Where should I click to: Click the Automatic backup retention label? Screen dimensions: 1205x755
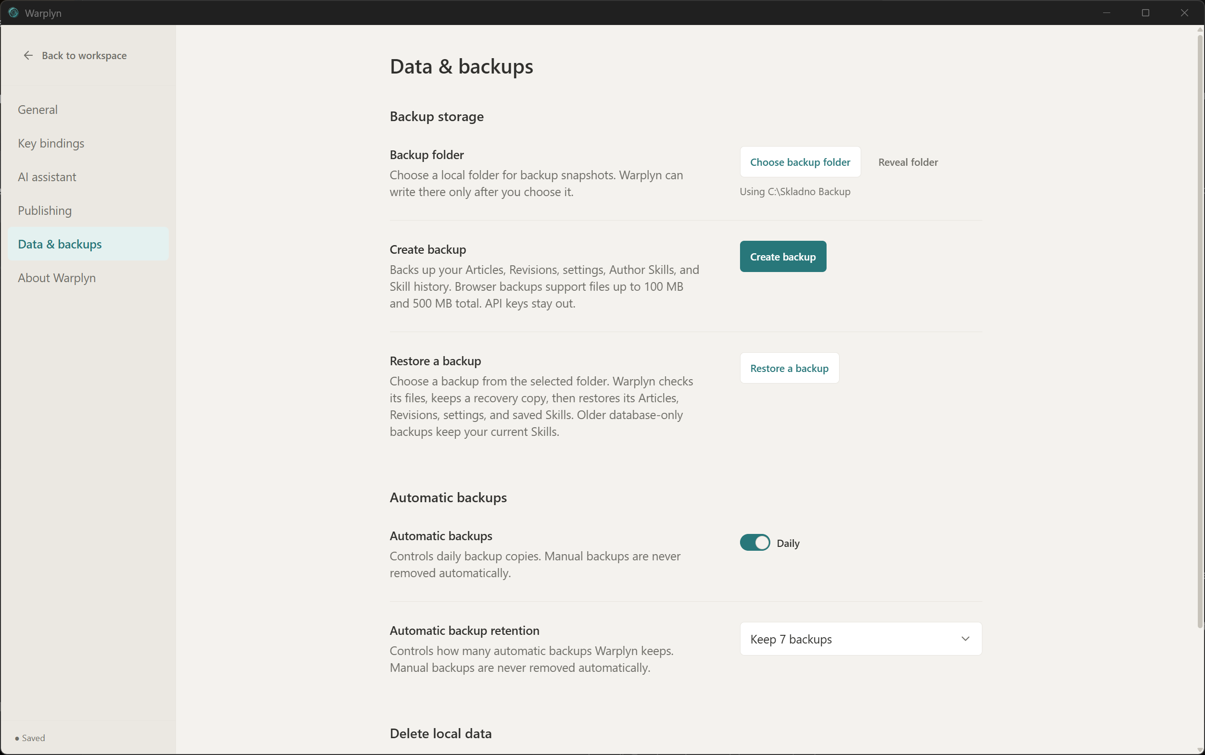[464, 631]
